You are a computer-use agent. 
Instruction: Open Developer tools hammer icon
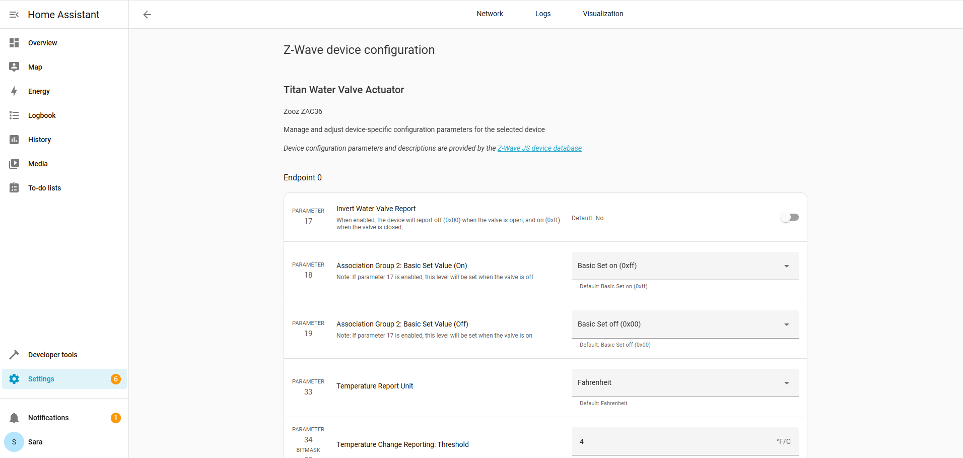click(14, 355)
